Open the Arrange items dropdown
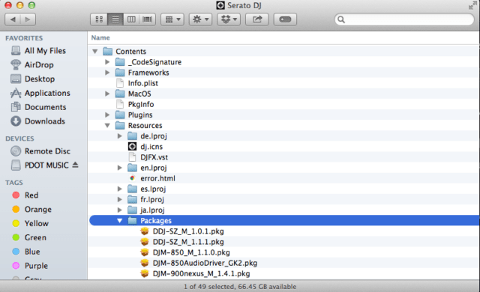This screenshot has width=480, height=292. coord(172,19)
